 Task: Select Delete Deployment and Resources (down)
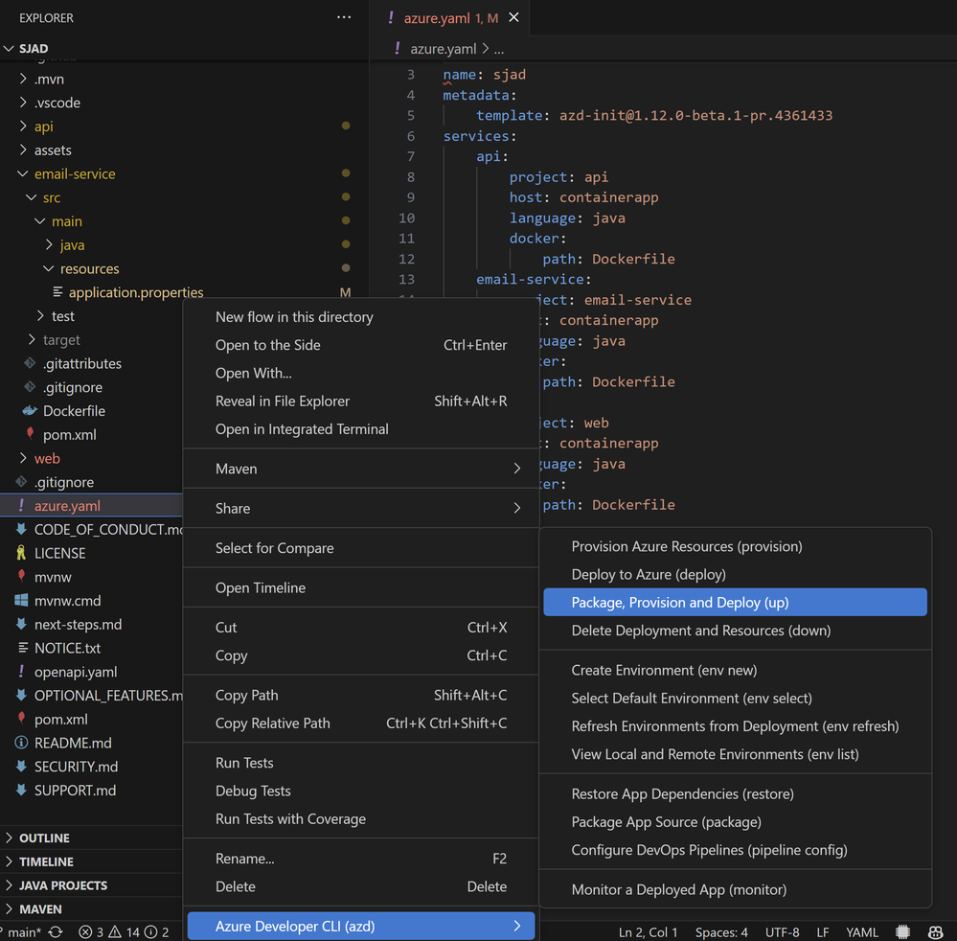pyautogui.click(x=700, y=631)
